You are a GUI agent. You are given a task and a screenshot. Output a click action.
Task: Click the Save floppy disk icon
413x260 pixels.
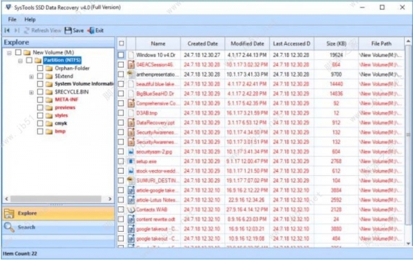point(68,30)
